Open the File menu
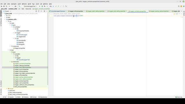The image size is (185, 104). pyautogui.click(x=1, y=4)
